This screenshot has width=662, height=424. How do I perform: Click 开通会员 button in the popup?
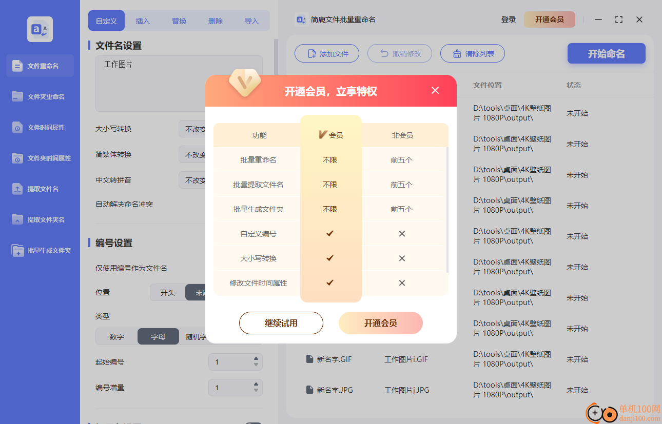pos(381,323)
